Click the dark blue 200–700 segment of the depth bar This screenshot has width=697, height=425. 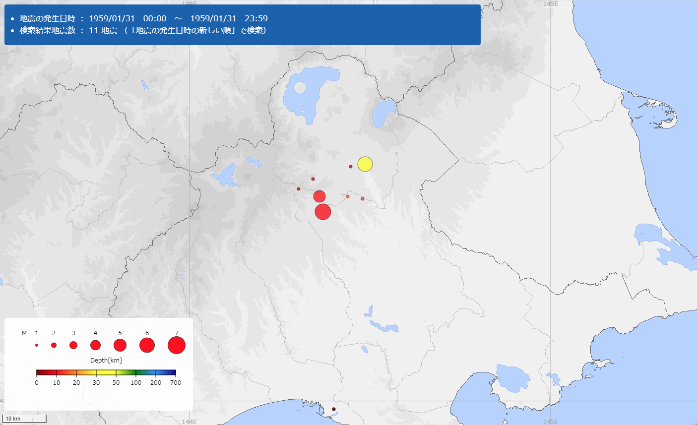click(166, 372)
